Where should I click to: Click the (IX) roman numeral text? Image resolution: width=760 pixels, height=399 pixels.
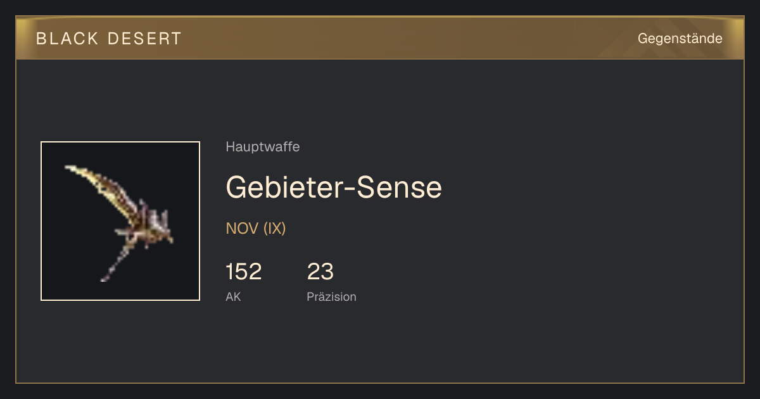[x=275, y=229]
